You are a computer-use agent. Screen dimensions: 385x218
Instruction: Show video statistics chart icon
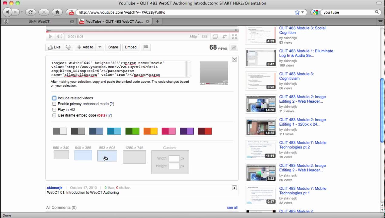(234, 48)
